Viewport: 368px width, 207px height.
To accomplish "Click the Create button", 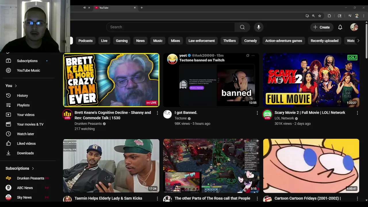I will coord(321,27).
